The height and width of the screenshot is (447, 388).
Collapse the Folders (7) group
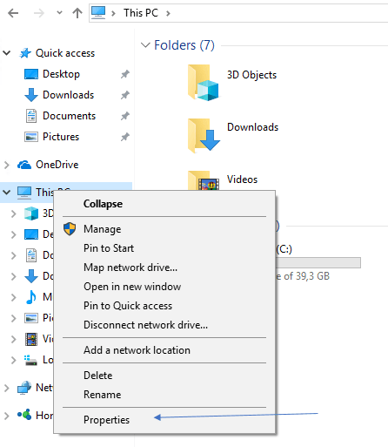point(145,45)
